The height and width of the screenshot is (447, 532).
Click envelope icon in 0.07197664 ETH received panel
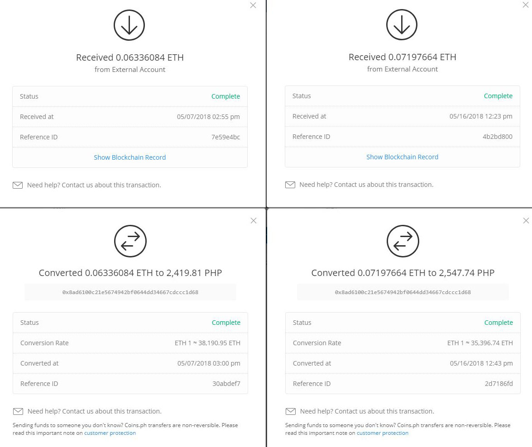(290, 185)
